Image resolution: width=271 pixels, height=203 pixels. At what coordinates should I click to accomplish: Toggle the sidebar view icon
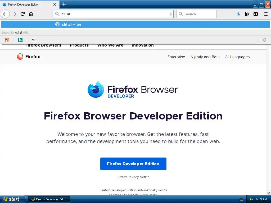[x=256, y=14]
